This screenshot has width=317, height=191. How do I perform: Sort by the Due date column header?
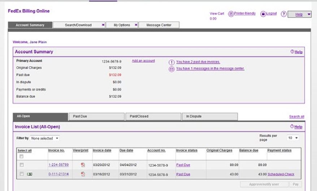pos(126,150)
